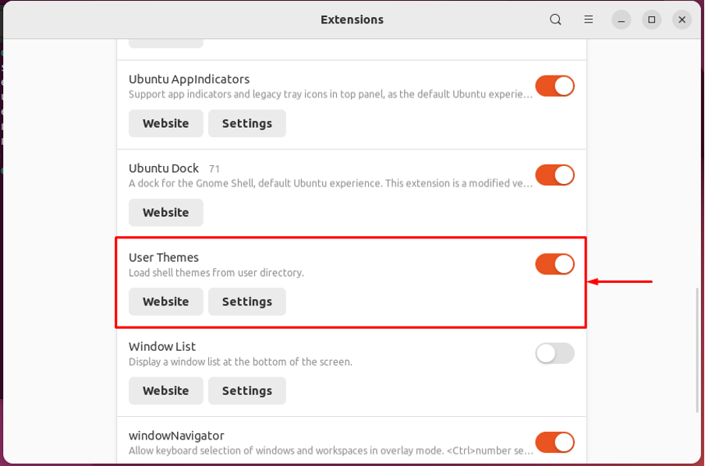
Task: Close the Extensions window
Action: (x=682, y=19)
